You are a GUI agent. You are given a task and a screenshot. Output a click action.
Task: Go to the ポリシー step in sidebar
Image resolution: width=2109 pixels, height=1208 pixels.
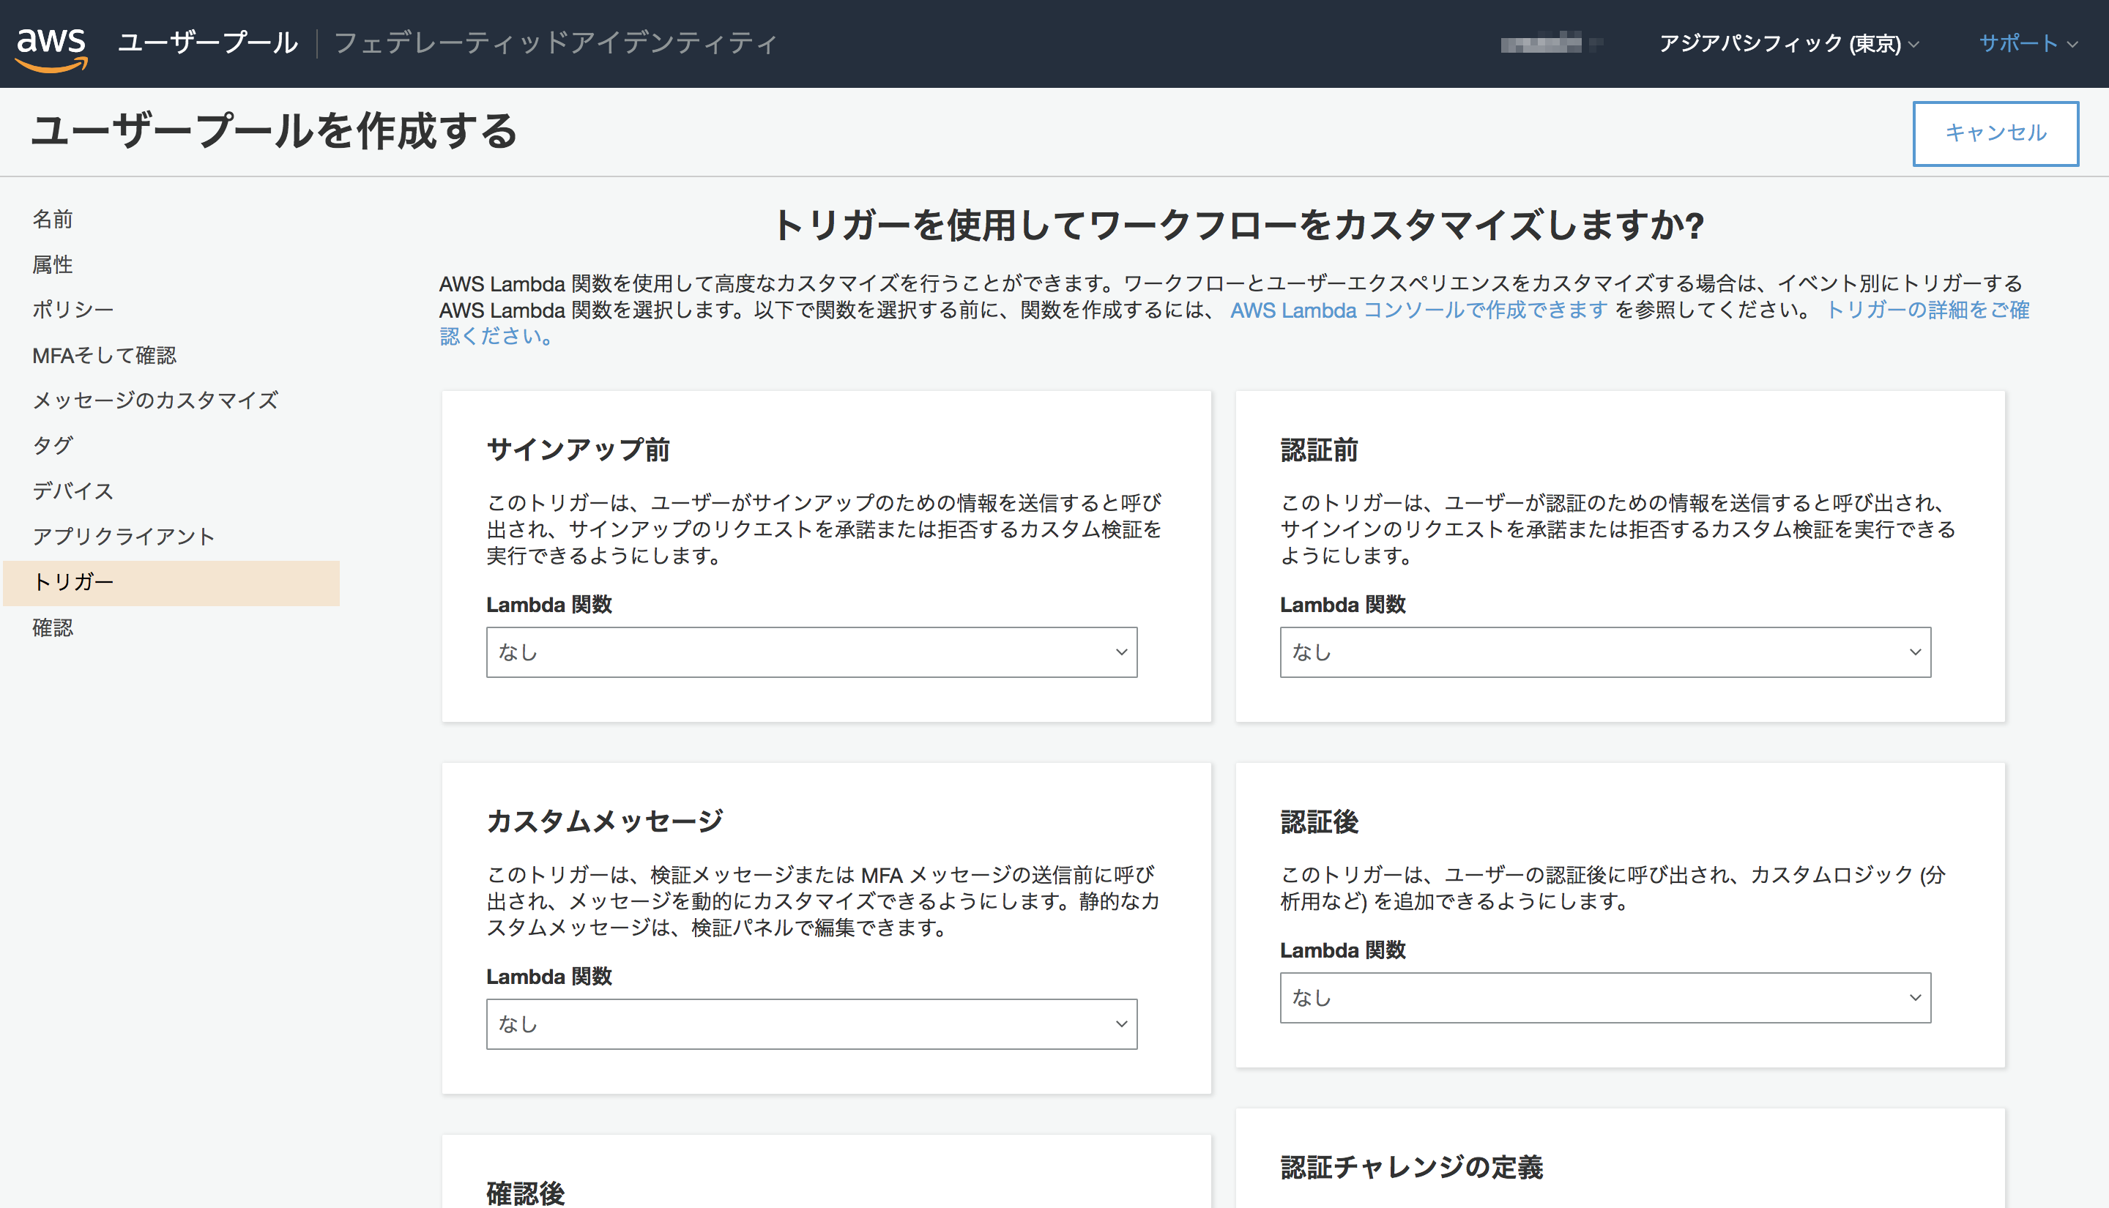tap(73, 310)
